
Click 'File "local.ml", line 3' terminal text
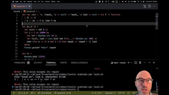[40, 77]
